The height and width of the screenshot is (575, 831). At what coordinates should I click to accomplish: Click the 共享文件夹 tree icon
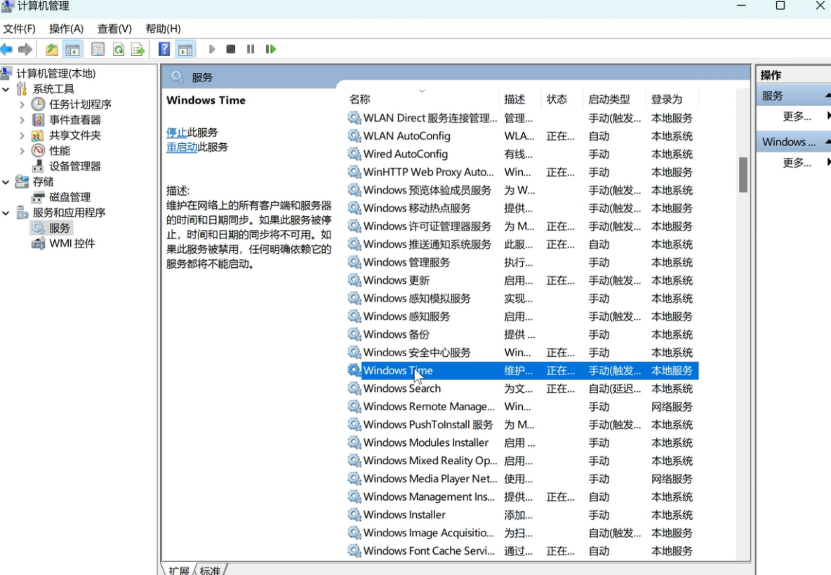[x=38, y=135]
